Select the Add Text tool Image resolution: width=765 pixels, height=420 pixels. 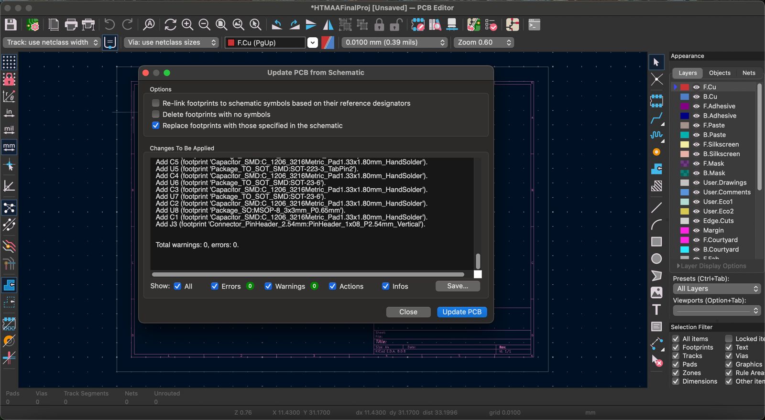click(x=656, y=310)
